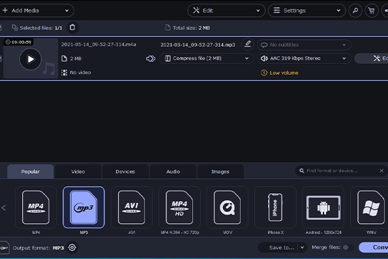
Task: Open the No subtitles dropdown
Action: click(304, 45)
